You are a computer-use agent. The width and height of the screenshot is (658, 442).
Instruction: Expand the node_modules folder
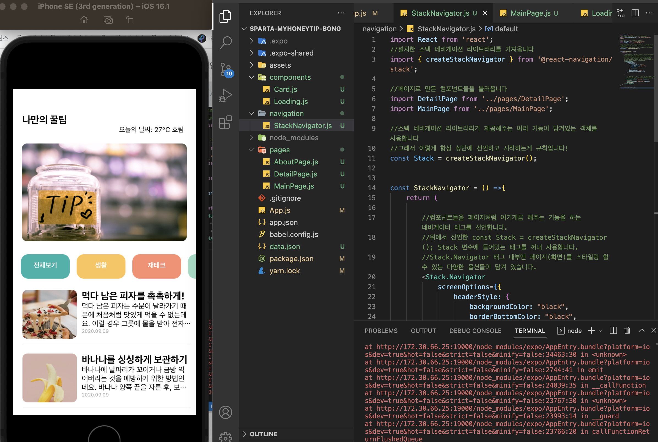pyautogui.click(x=252, y=137)
